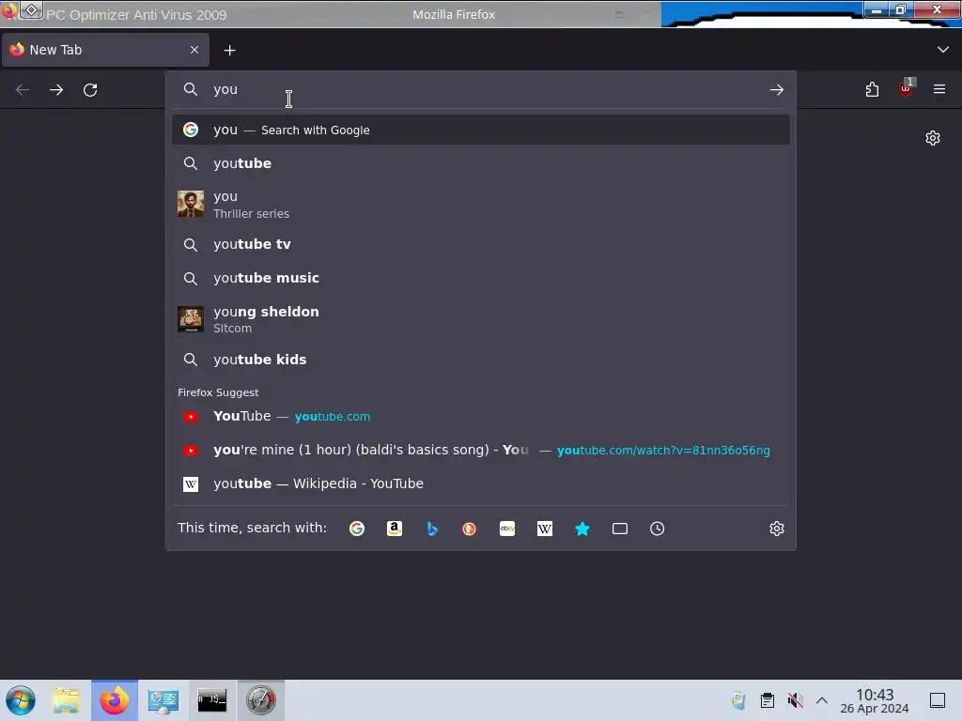Open youtube Wikipedia suggestion

(x=481, y=483)
